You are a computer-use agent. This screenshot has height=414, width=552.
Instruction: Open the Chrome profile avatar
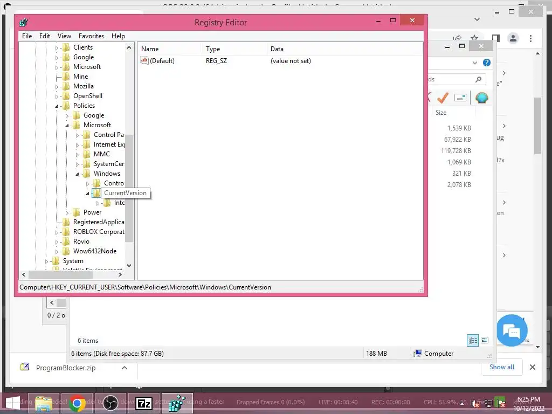[513, 38]
